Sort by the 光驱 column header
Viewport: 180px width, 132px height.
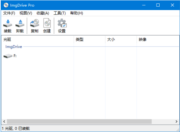pyautogui.click(x=38, y=40)
